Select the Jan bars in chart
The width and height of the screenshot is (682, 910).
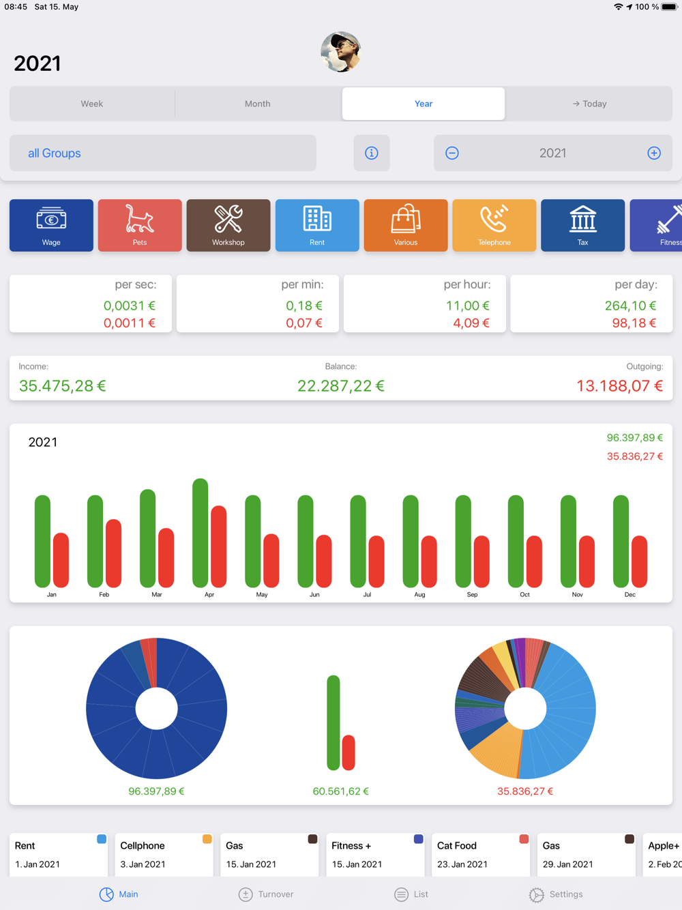(52, 541)
